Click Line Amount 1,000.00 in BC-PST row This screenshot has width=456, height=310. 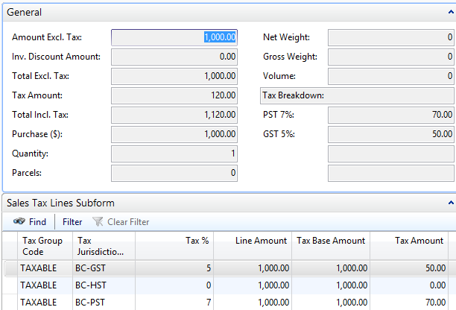pos(253,303)
